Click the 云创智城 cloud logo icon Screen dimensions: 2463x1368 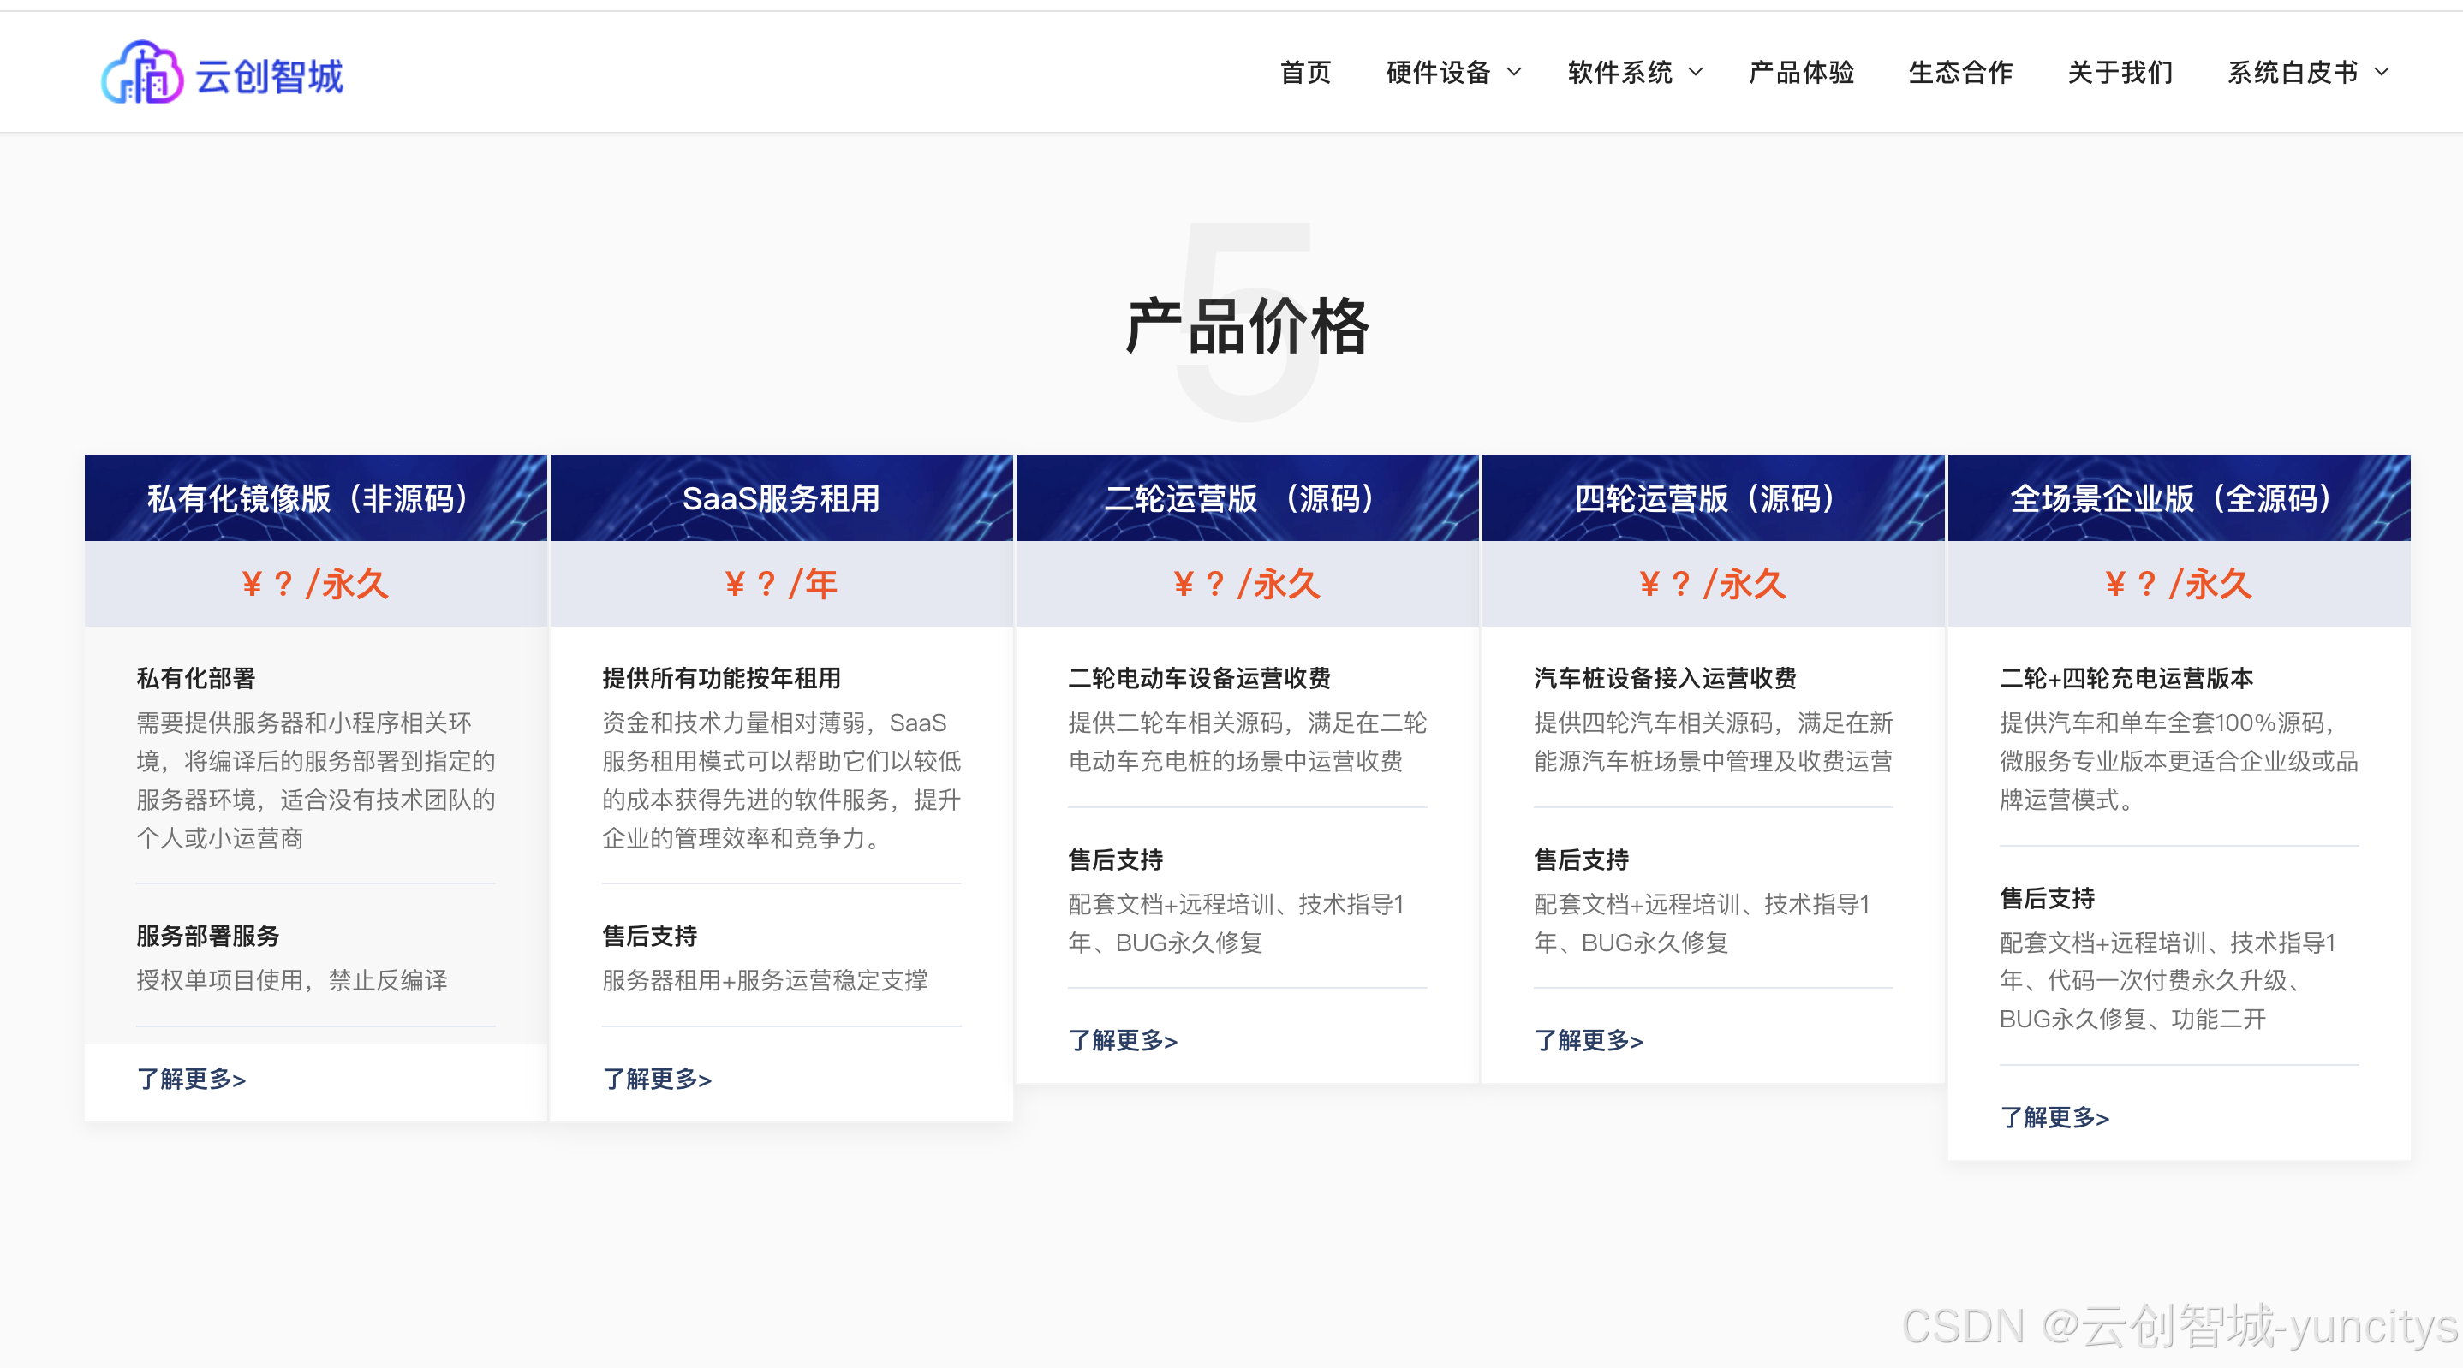141,73
